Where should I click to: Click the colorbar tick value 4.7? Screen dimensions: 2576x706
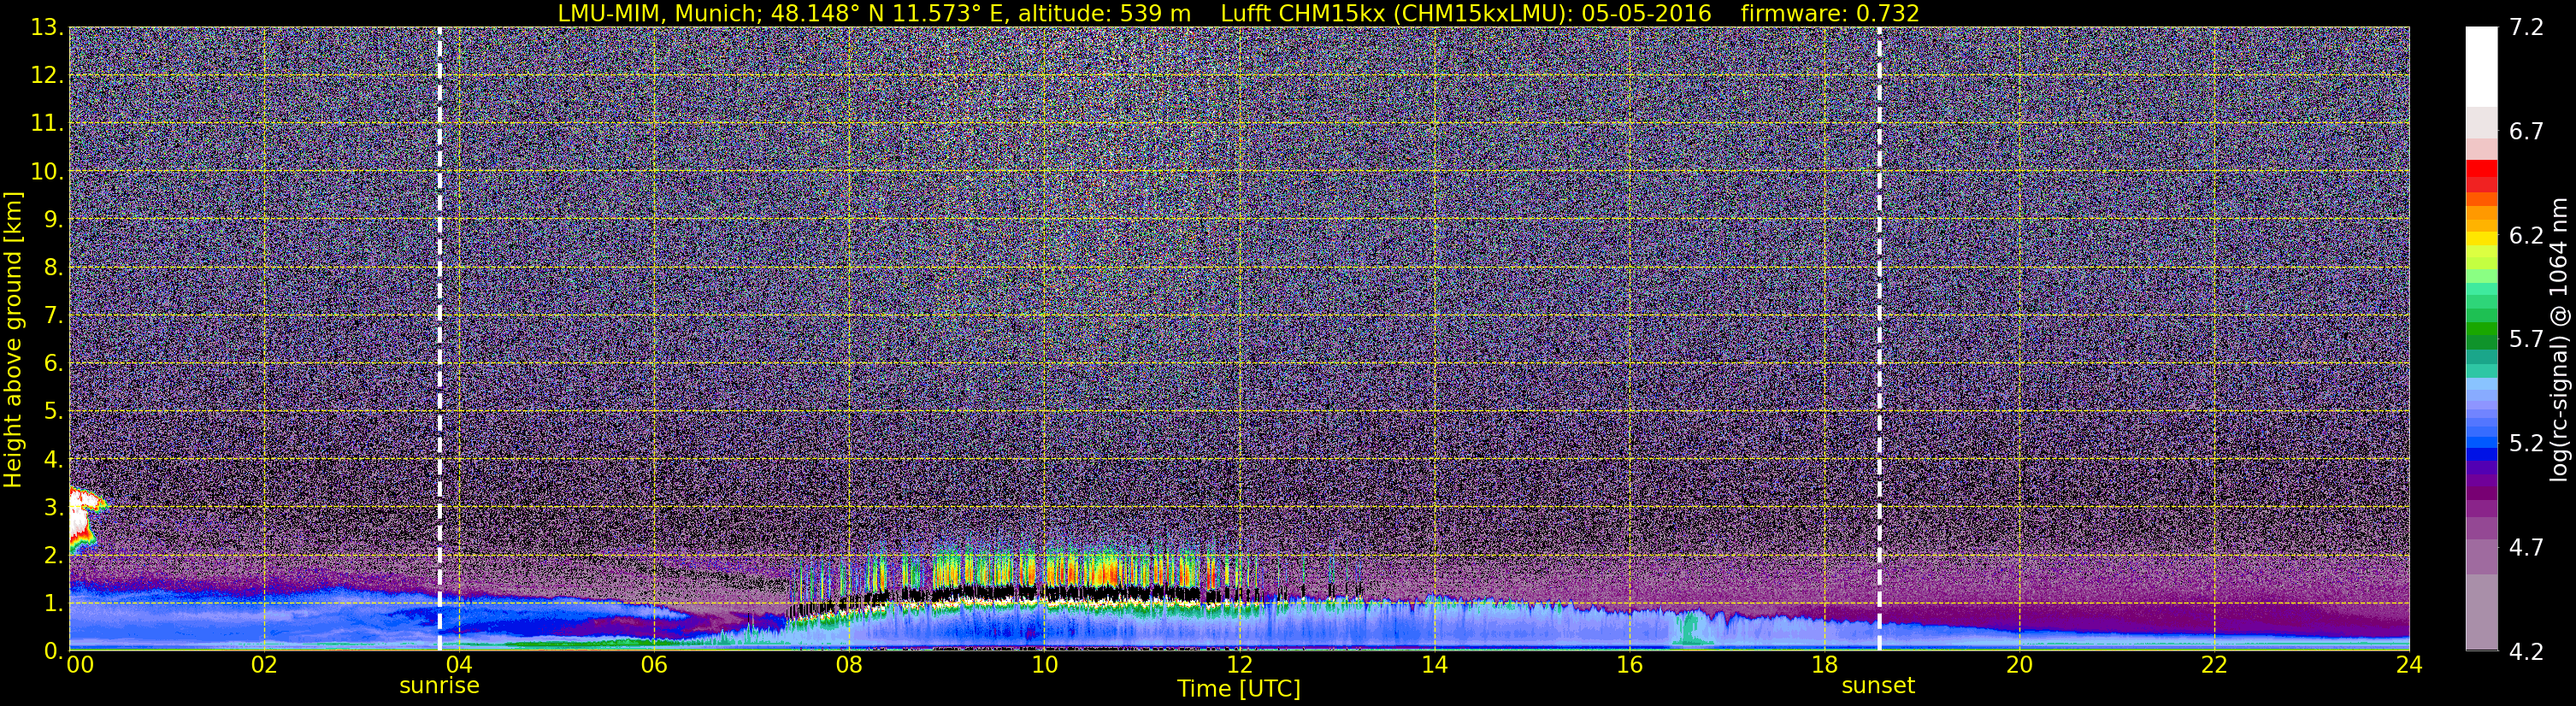pyautogui.click(x=2526, y=548)
